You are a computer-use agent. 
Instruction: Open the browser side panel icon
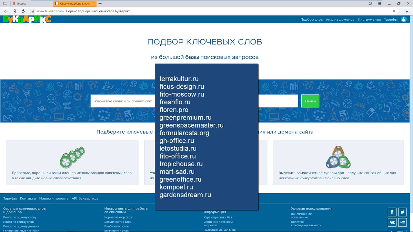(5, 4)
